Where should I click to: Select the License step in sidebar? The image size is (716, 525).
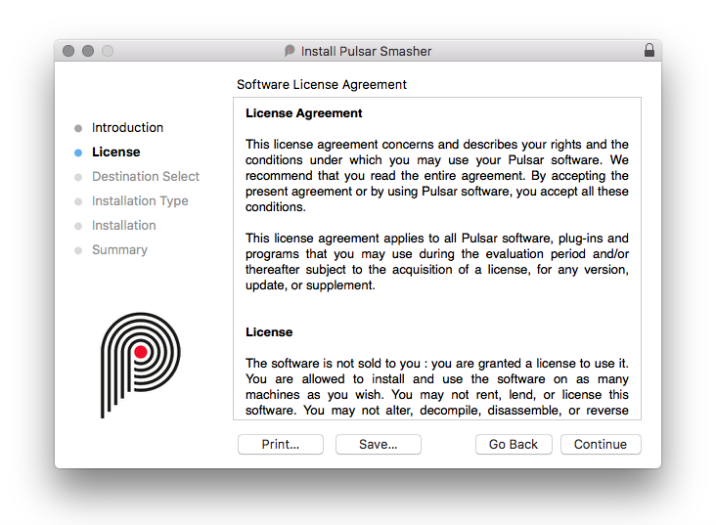tap(116, 152)
